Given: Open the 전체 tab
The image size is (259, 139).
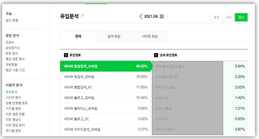Looking at the screenshot, I should [78, 36].
